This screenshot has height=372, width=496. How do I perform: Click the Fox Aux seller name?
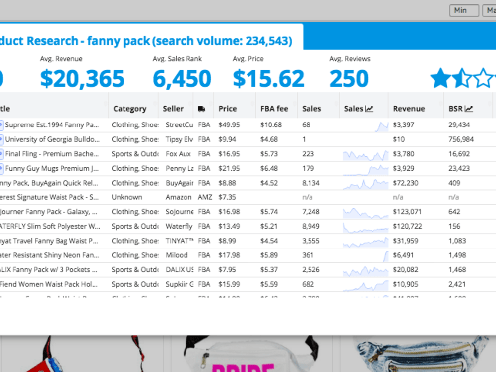coord(178,154)
